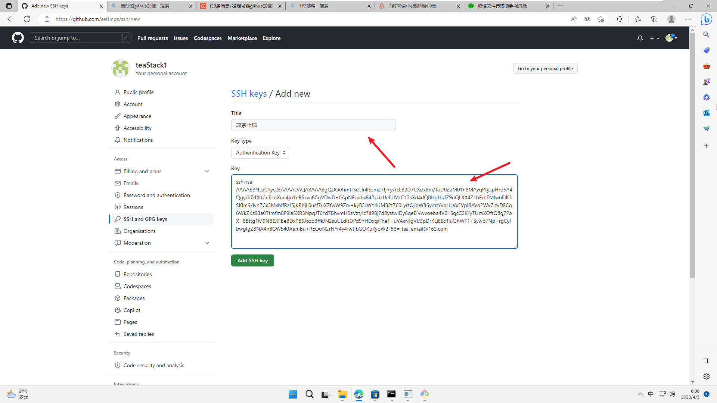This screenshot has width=717, height=403.
Task: Open the notifications bell in the header
Action: [640, 38]
